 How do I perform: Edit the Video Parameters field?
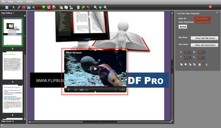(x=203, y=22)
